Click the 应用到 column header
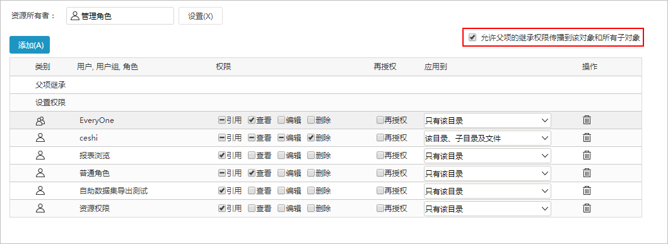 pos(435,67)
